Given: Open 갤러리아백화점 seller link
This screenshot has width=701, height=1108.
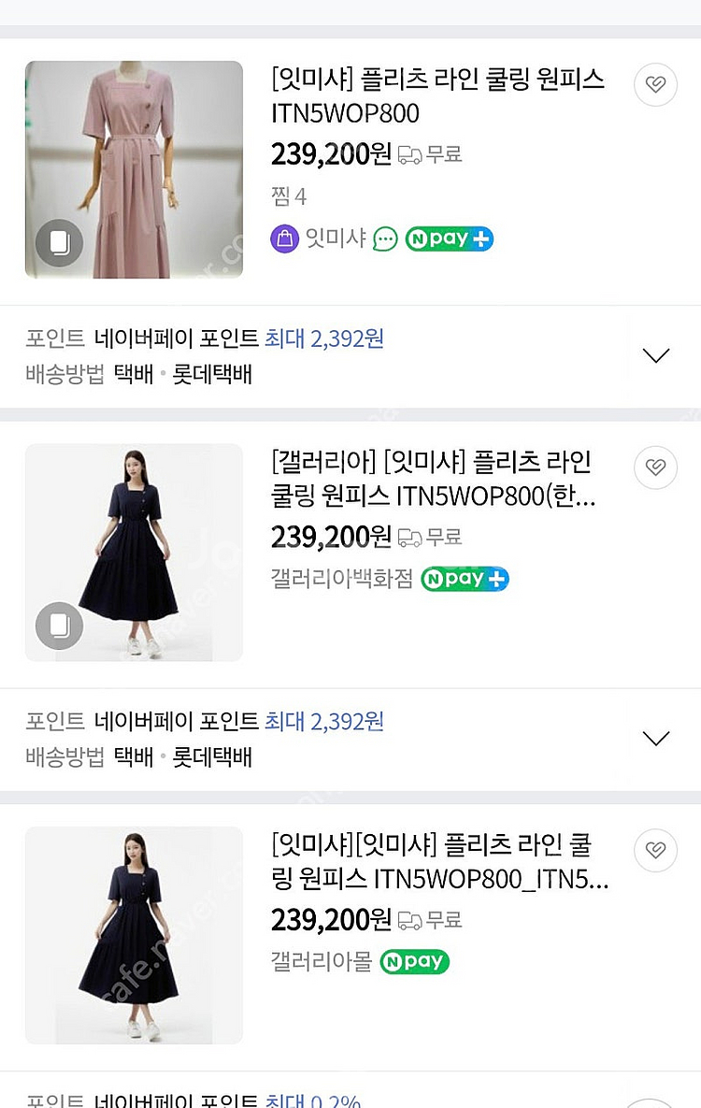Looking at the screenshot, I should [x=341, y=579].
